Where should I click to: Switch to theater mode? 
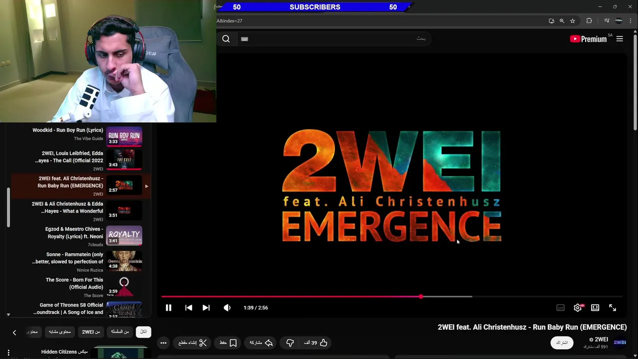(x=595, y=308)
